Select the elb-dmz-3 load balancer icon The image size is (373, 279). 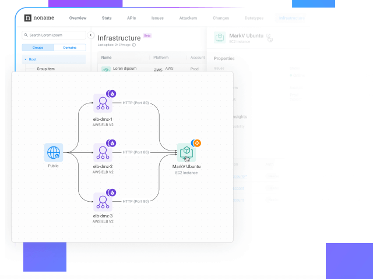tap(103, 202)
